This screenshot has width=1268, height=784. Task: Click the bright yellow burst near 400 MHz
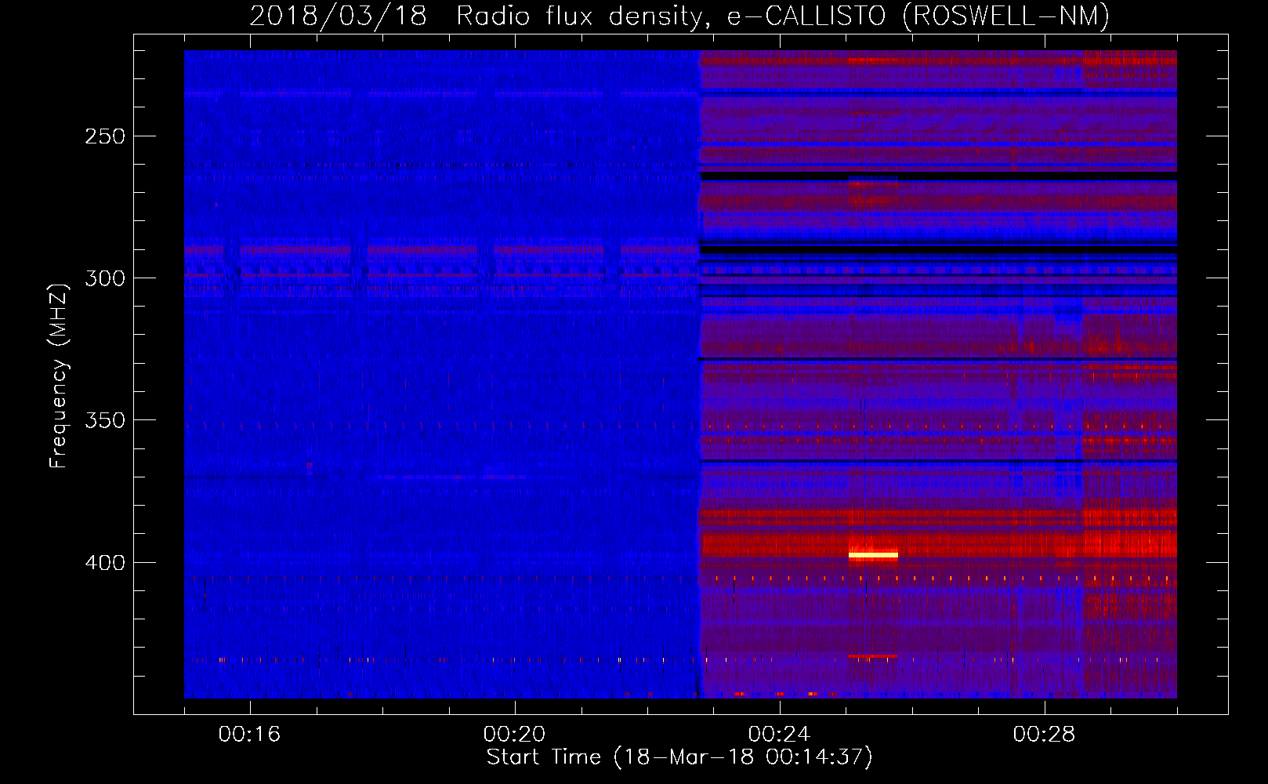[x=873, y=555]
